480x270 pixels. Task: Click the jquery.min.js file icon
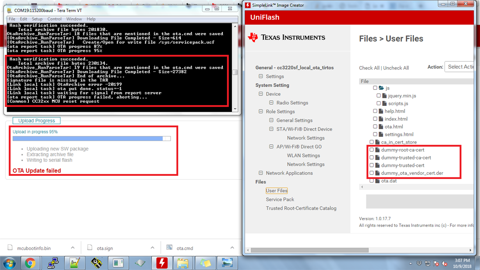(384, 96)
